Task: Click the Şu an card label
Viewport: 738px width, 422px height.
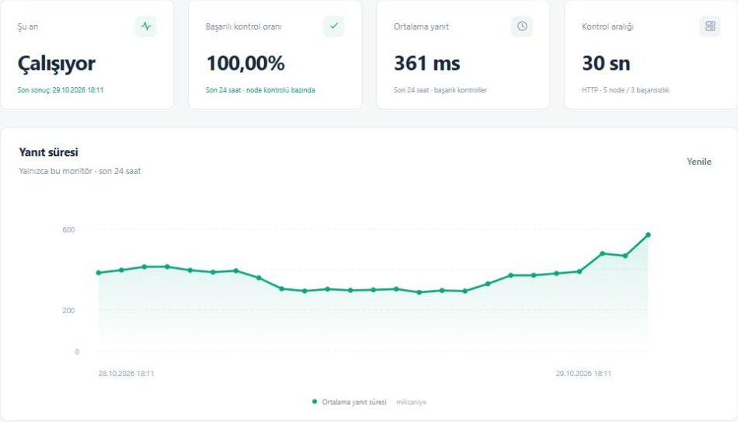Action: click(28, 26)
